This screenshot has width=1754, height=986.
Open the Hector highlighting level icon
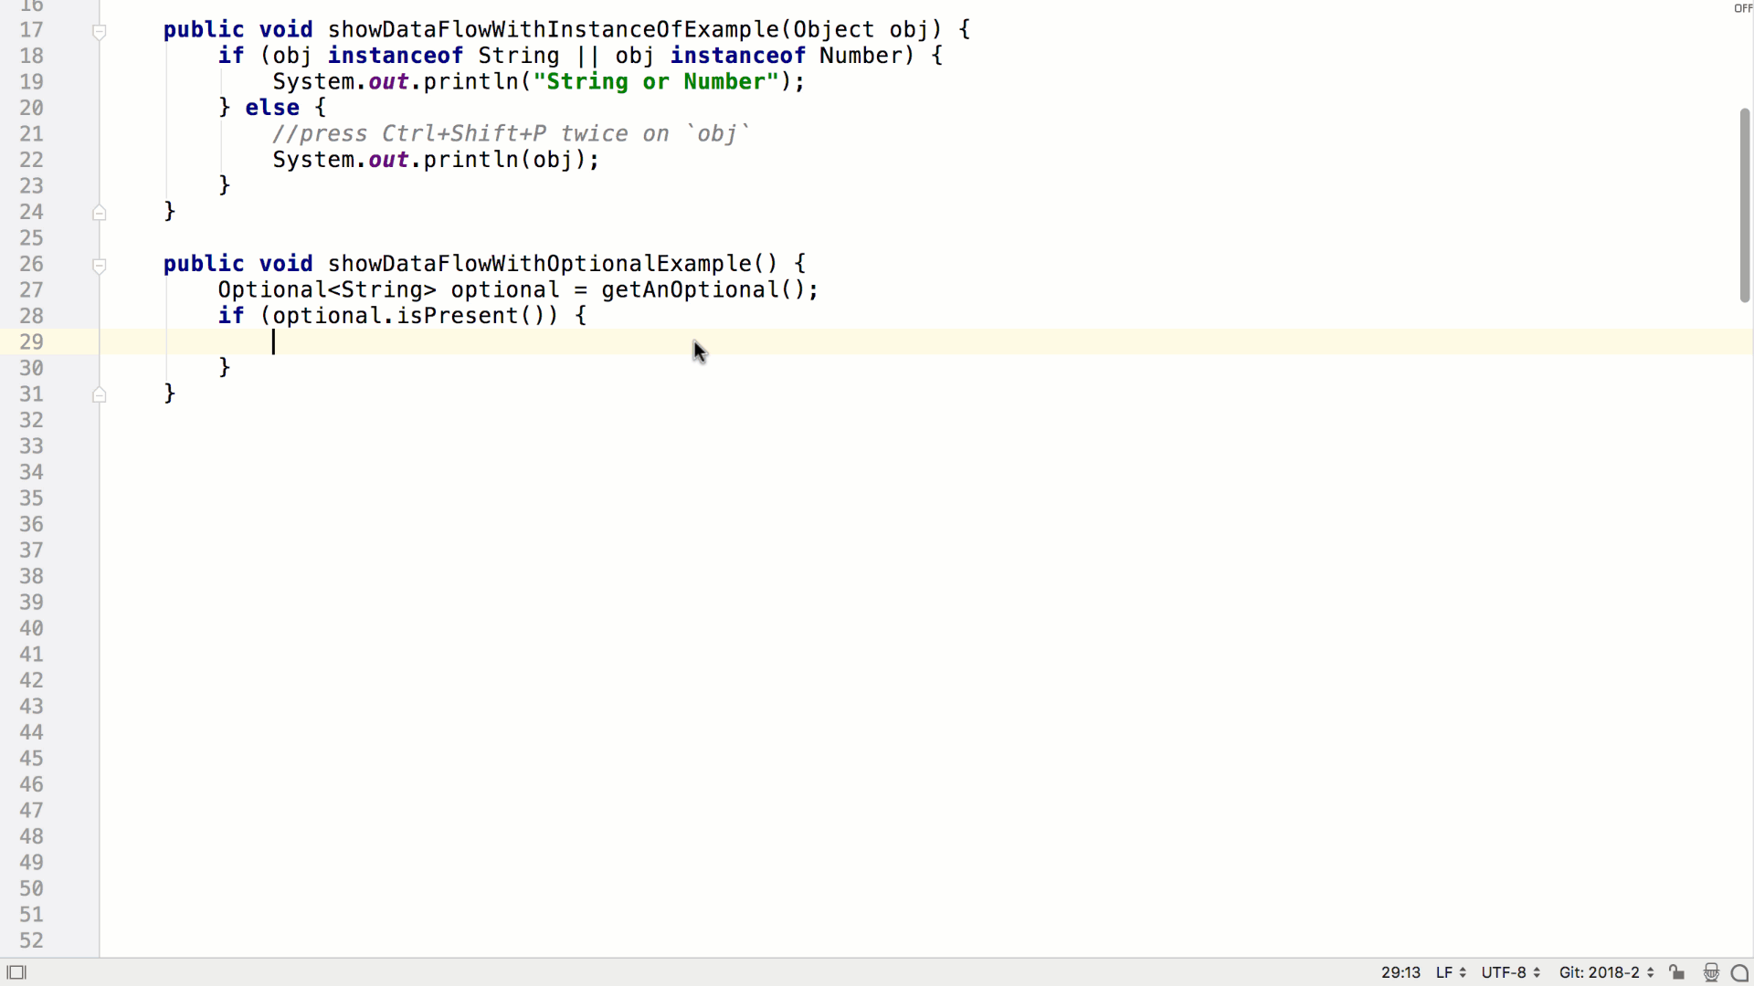[x=1711, y=972]
